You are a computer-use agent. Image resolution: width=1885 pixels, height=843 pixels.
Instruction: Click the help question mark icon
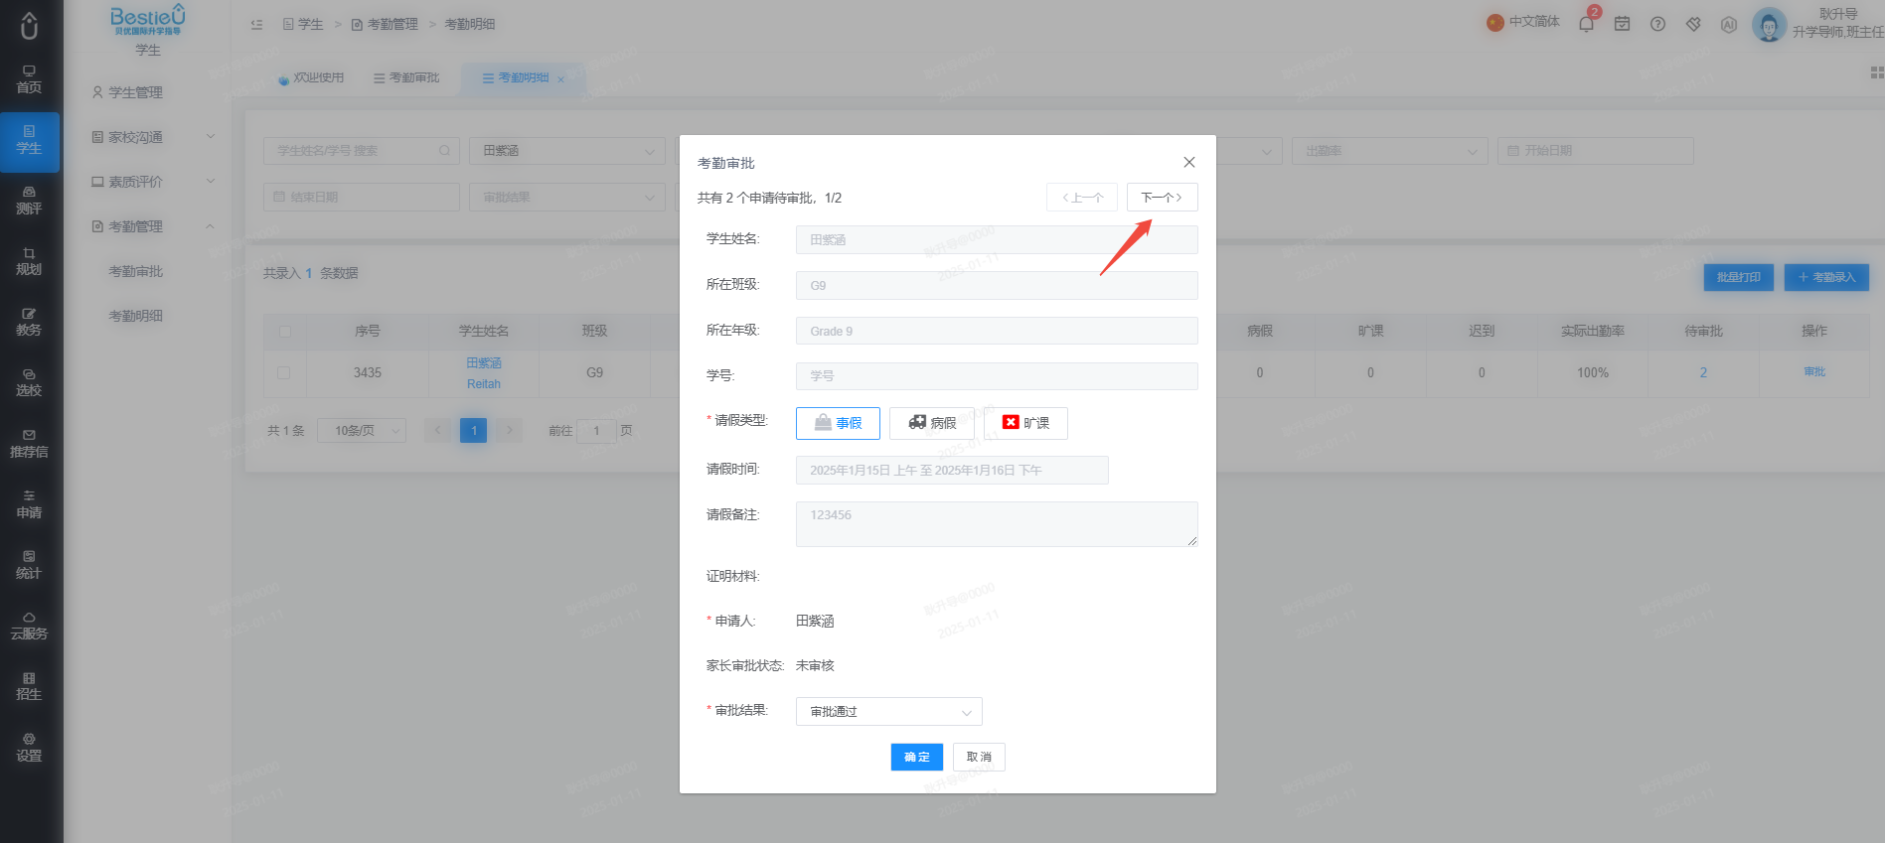[1657, 24]
